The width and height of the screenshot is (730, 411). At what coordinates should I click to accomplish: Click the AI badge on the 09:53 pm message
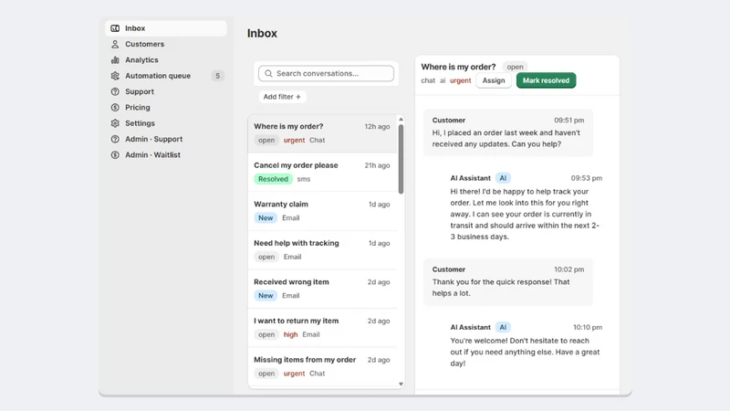[x=503, y=178]
